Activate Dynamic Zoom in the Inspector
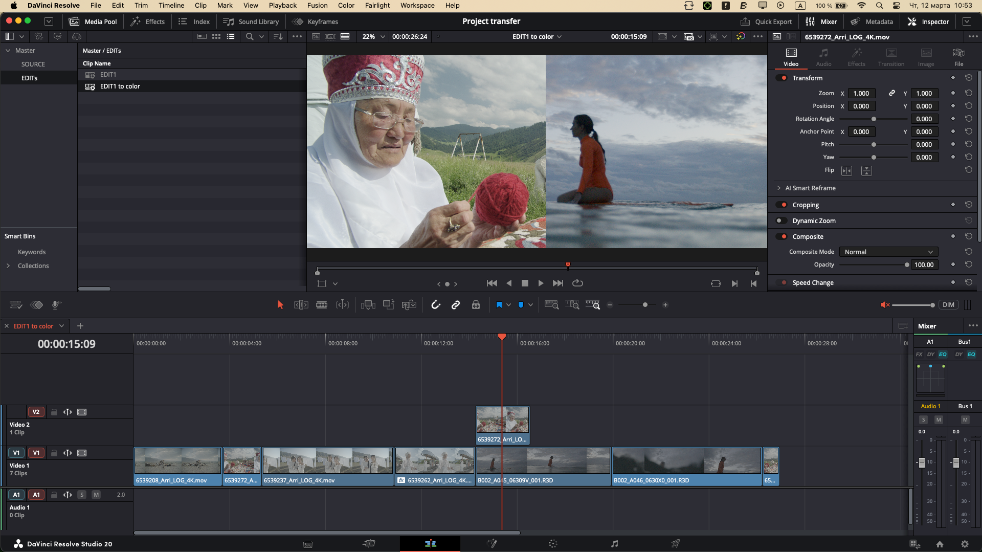This screenshot has width=982, height=552. tap(782, 220)
